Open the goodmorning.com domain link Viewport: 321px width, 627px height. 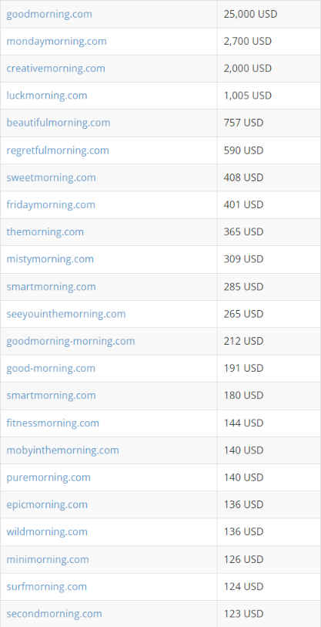point(49,15)
